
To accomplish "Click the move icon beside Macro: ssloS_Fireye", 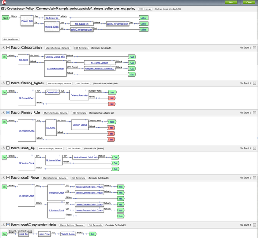I will [3, 178].
